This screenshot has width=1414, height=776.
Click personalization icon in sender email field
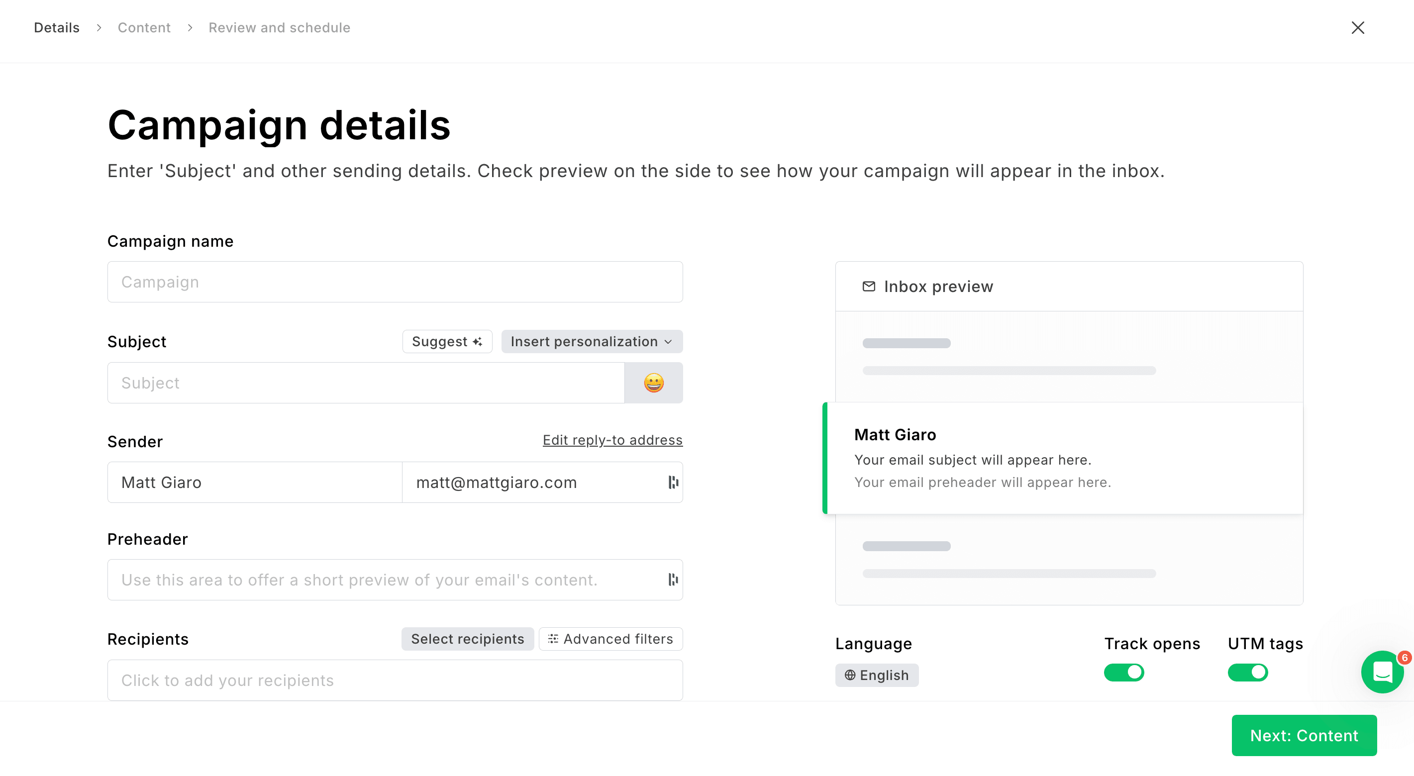click(673, 483)
